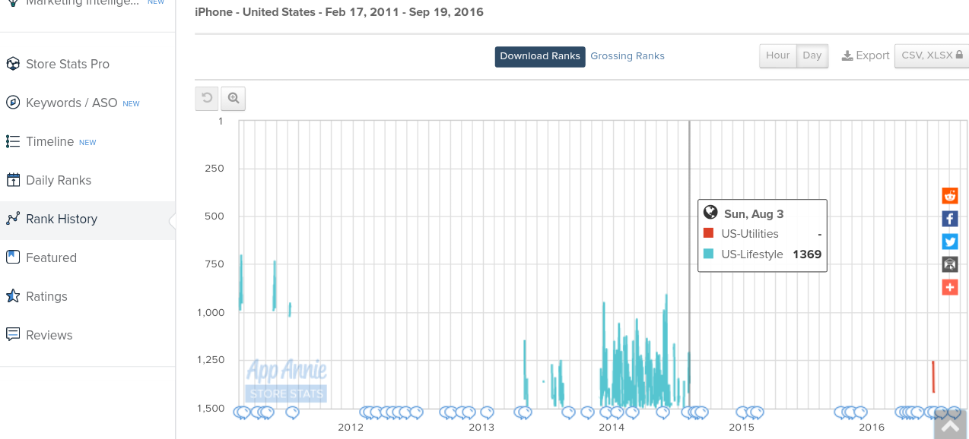Share on Twitter
This screenshot has height=439, width=969.
coord(950,242)
